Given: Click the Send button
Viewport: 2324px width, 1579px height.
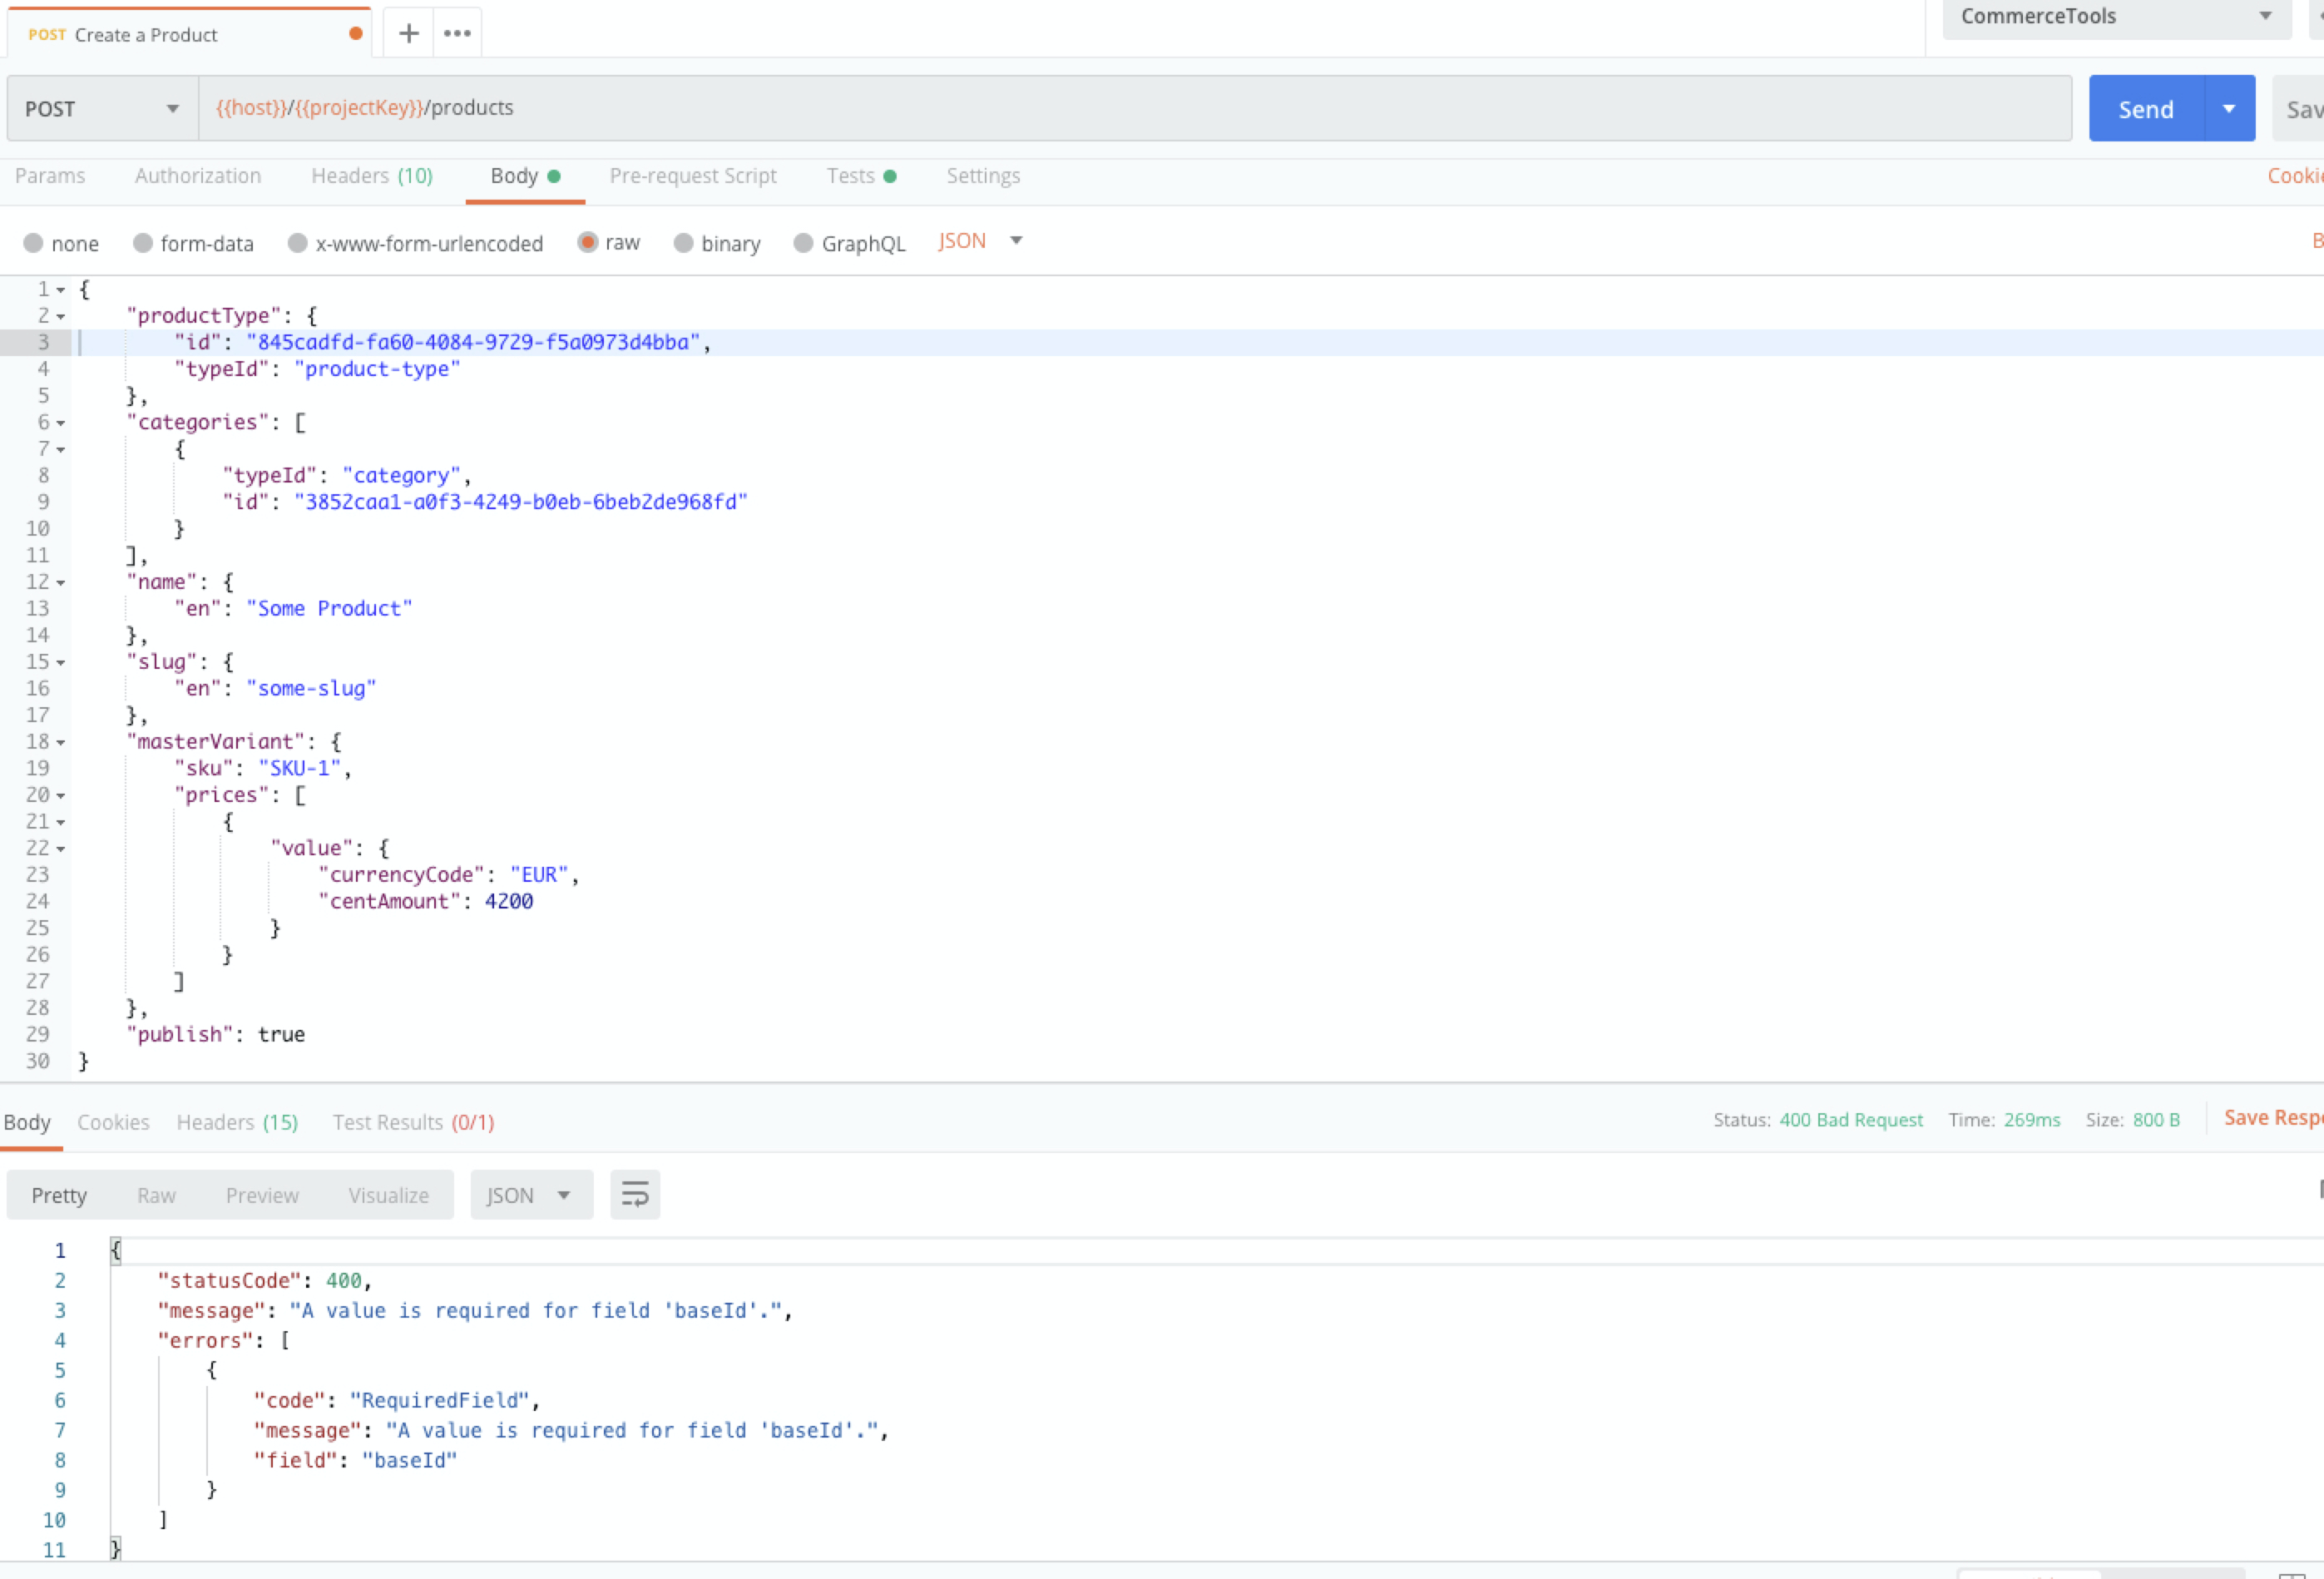Looking at the screenshot, I should click(2145, 108).
